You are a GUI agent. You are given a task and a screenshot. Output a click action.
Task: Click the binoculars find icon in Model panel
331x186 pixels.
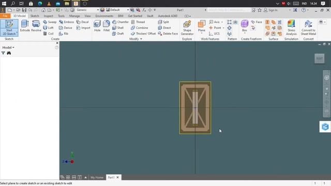(x=9, y=53)
